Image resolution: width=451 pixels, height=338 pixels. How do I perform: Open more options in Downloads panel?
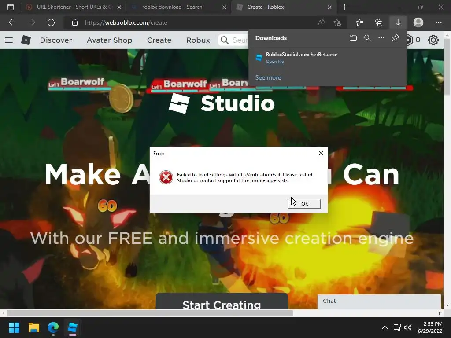(x=381, y=38)
